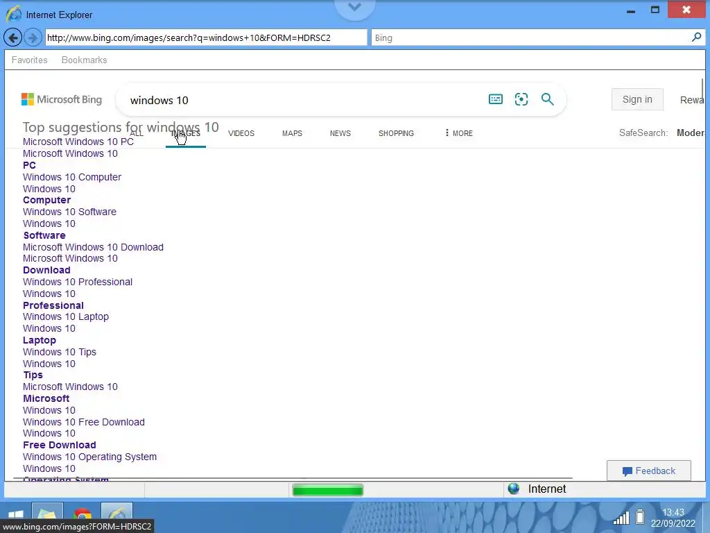
Task: Go back with the browser back arrow
Action: coord(12,37)
